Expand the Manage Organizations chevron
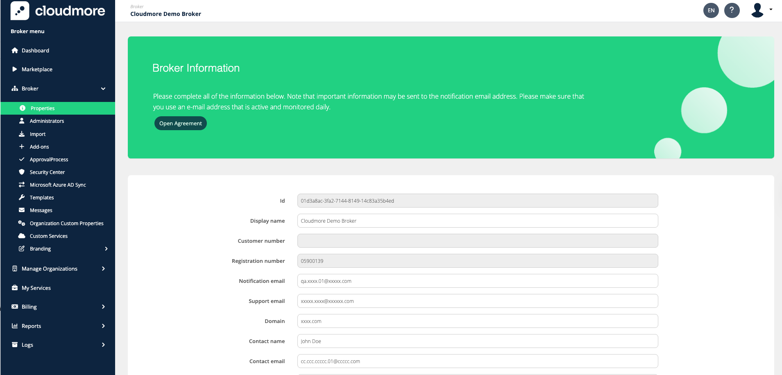This screenshot has height=375, width=782. click(103, 269)
